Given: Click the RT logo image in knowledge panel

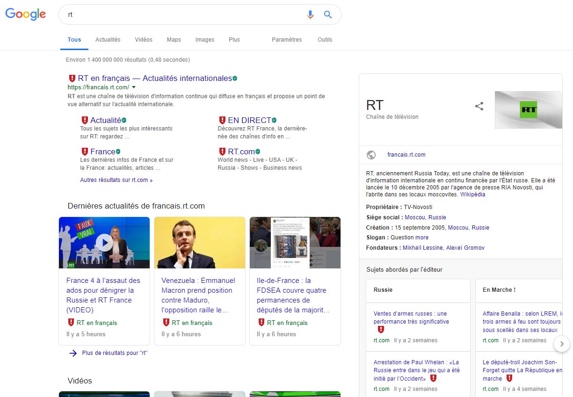Looking at the screenshot, I should coord(529,110).
